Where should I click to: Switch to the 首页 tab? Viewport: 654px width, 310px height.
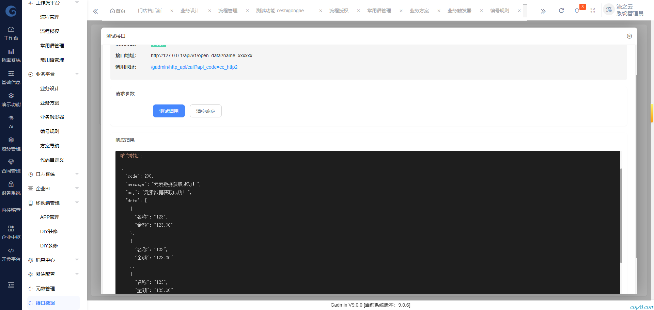pyautogui.click(x=117, y=11)
